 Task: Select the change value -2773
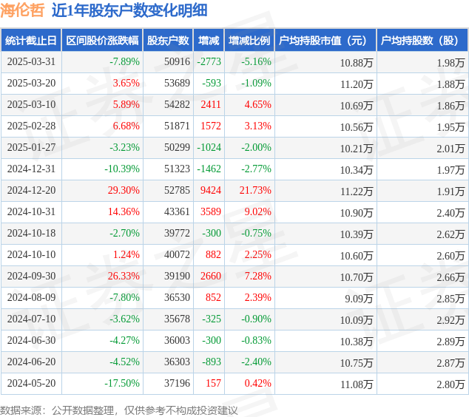209,62
